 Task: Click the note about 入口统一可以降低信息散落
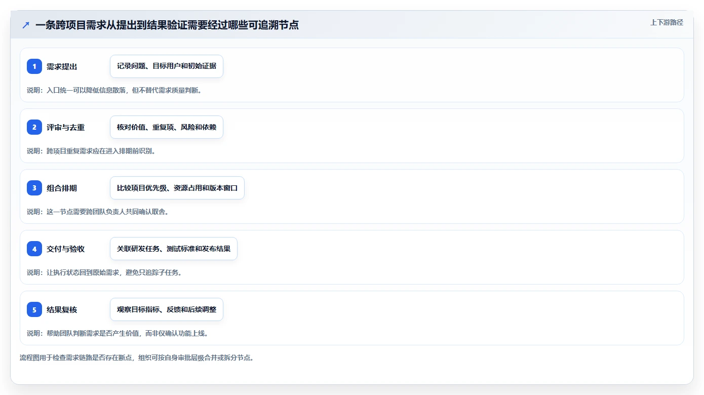114,90
